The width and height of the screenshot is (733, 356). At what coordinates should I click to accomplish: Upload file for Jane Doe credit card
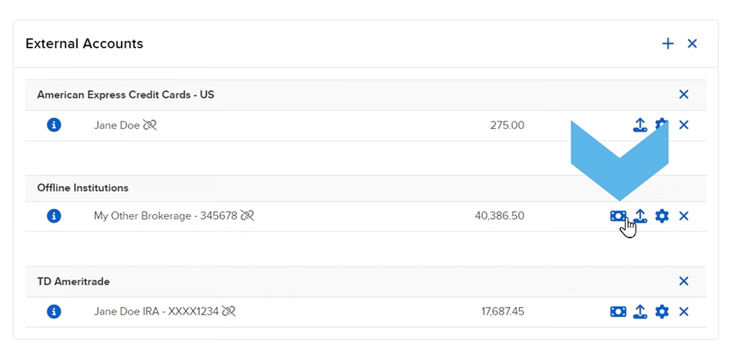[640, 125]
